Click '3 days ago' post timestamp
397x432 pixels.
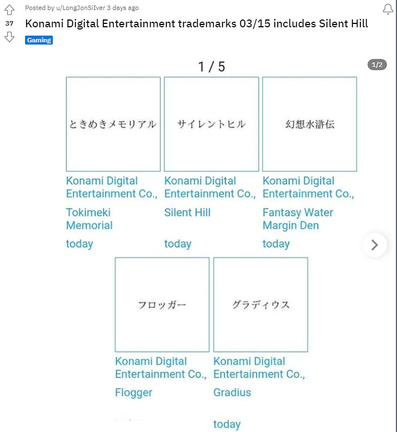(123, 8)
